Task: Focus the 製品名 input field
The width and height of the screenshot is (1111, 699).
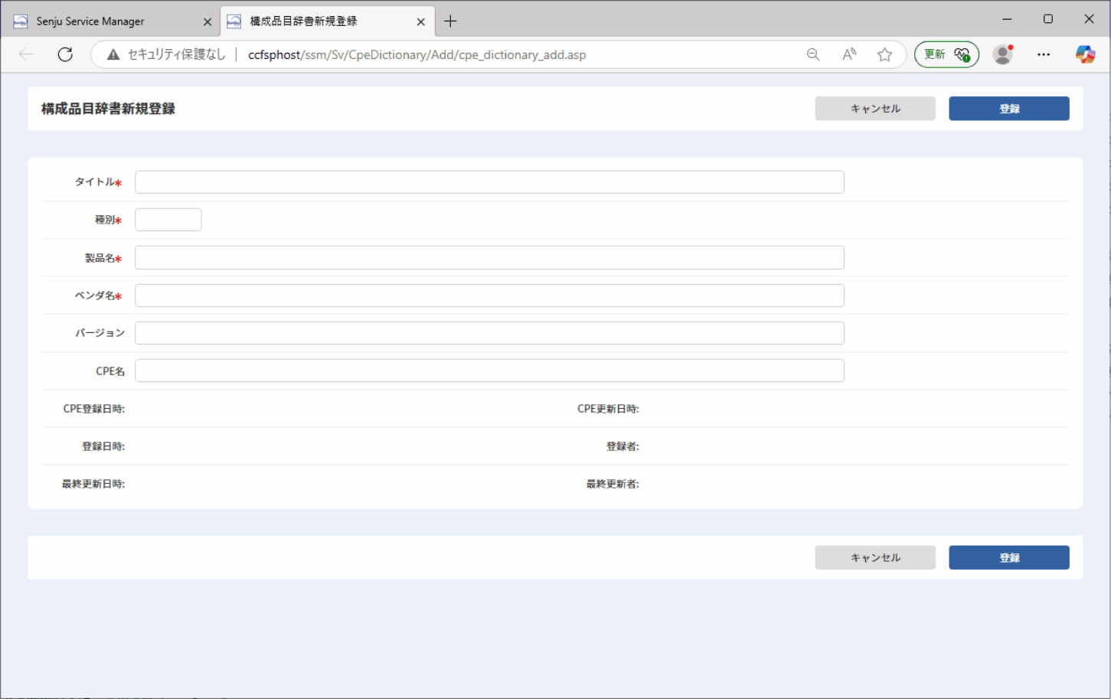Action: coord(489,257)
